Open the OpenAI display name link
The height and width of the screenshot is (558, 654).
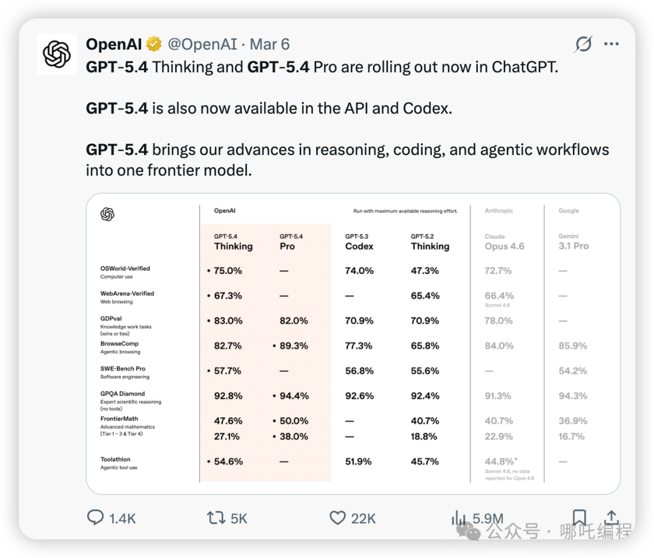pos(114,44)
